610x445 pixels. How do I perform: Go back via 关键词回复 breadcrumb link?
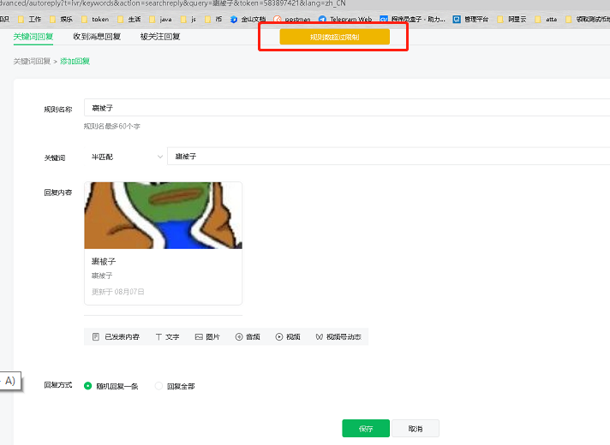pos(32,62)
